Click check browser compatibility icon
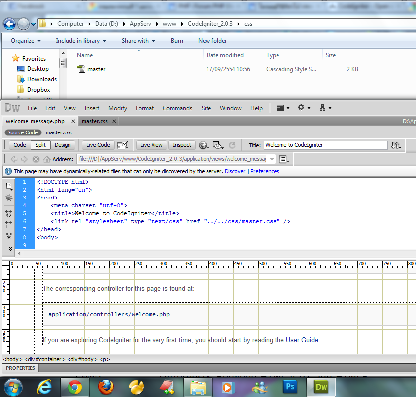416x397 pixels. pyautogui.click(x=123, y=145)
